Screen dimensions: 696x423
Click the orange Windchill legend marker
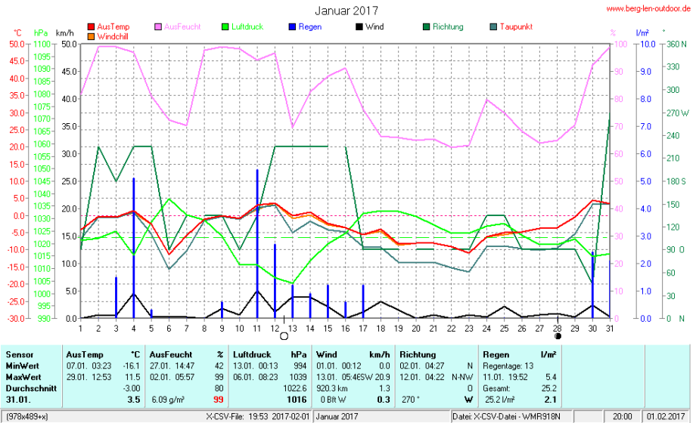(x=92, y=36)
